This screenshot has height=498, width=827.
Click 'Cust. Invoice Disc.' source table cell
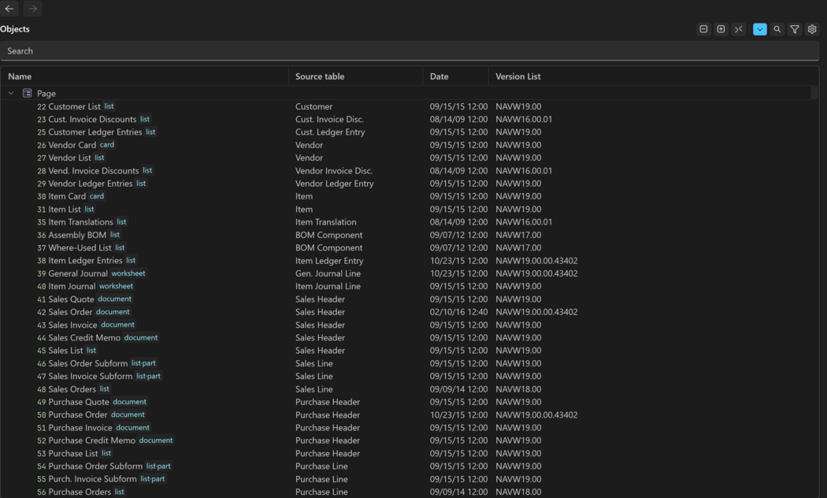329,119
